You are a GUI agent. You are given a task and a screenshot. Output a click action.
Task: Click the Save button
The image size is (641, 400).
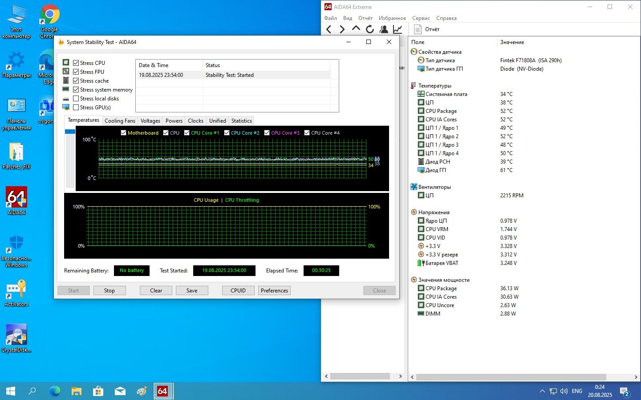click(192, 291)
